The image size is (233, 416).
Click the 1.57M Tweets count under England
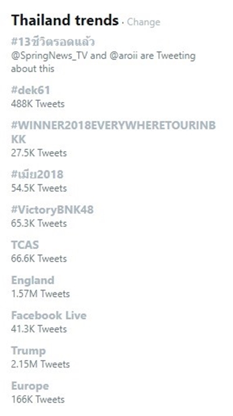(x=41, y=293)
